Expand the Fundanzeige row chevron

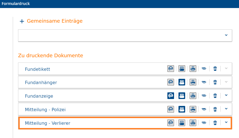point(226,95)
